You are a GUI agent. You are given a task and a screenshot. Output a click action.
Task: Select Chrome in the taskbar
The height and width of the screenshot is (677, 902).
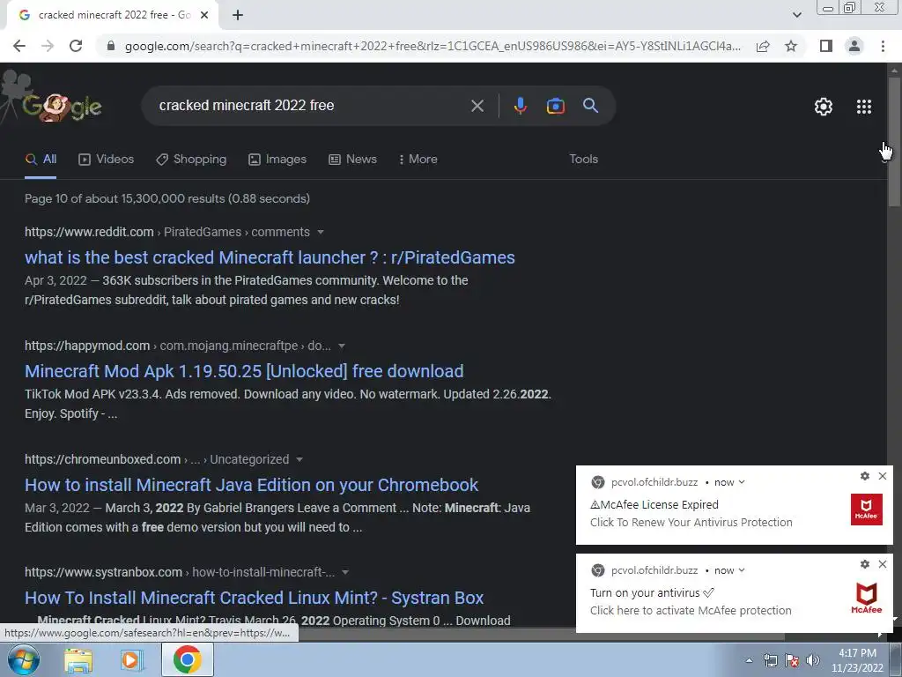[188, 659]
